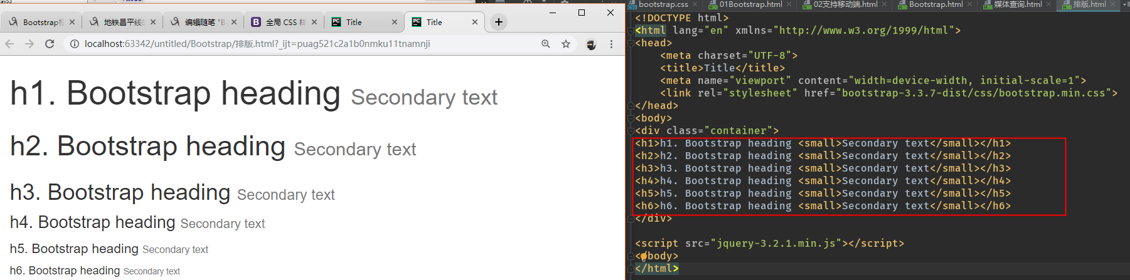The width and height of the screenshot is (1130, 280).
Task: Open 01Bootstrap.html editor tab
Action: tap(750, 4)
